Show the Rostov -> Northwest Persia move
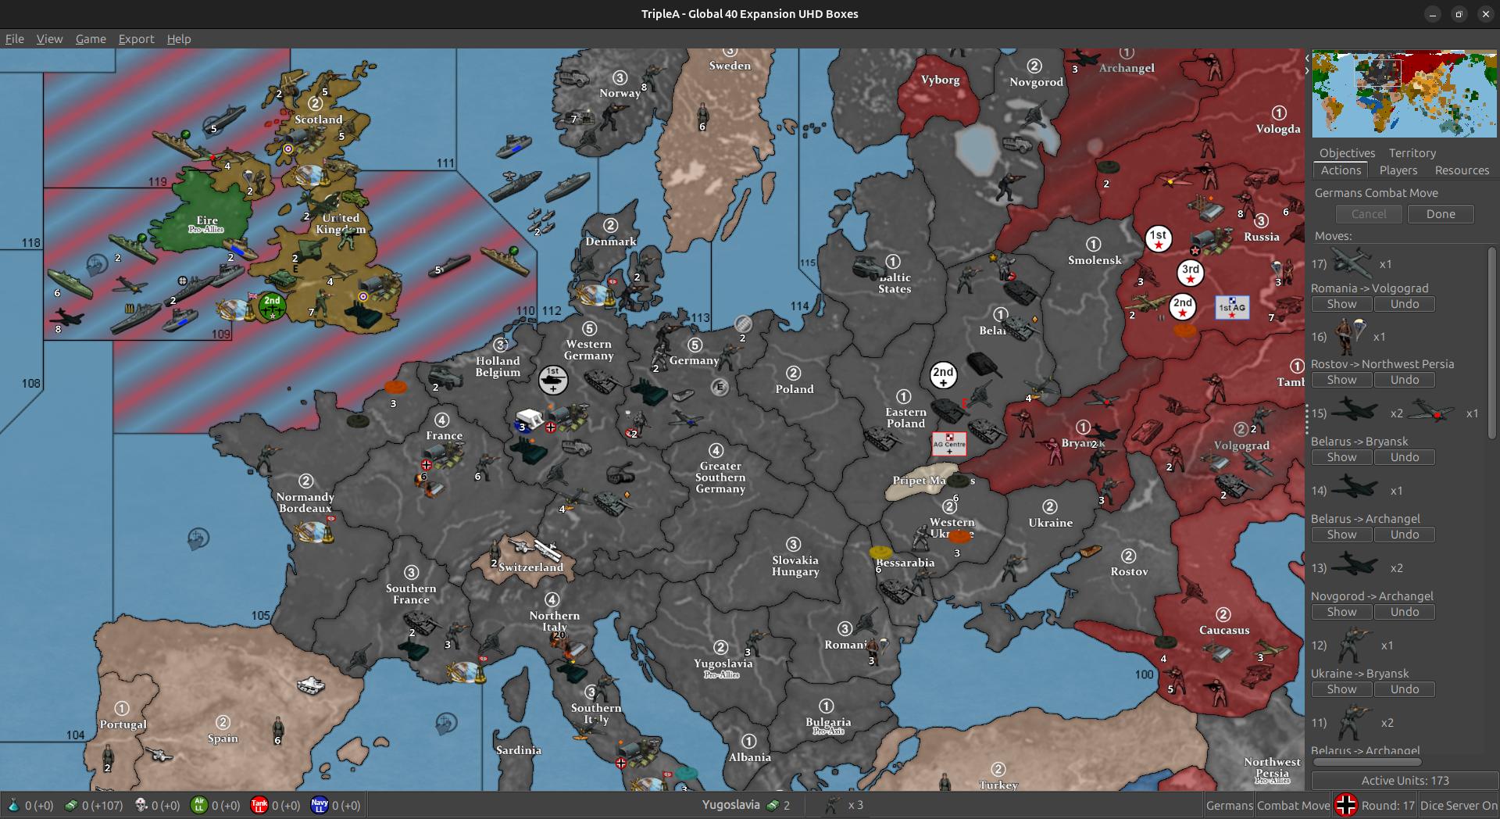Screen dimensions: 1500x819 (x=1341, y=380)
